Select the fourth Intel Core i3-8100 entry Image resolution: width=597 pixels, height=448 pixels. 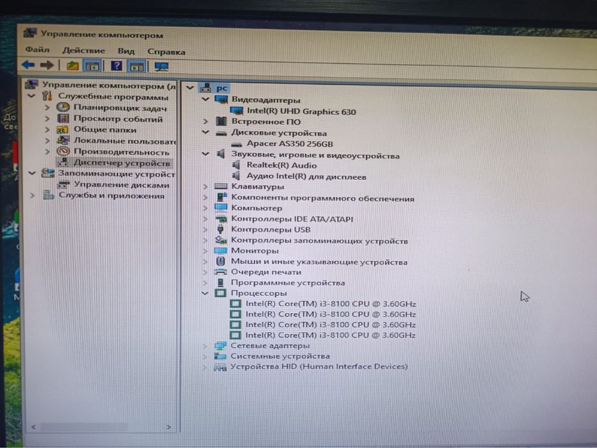click(x=330, y=335)
